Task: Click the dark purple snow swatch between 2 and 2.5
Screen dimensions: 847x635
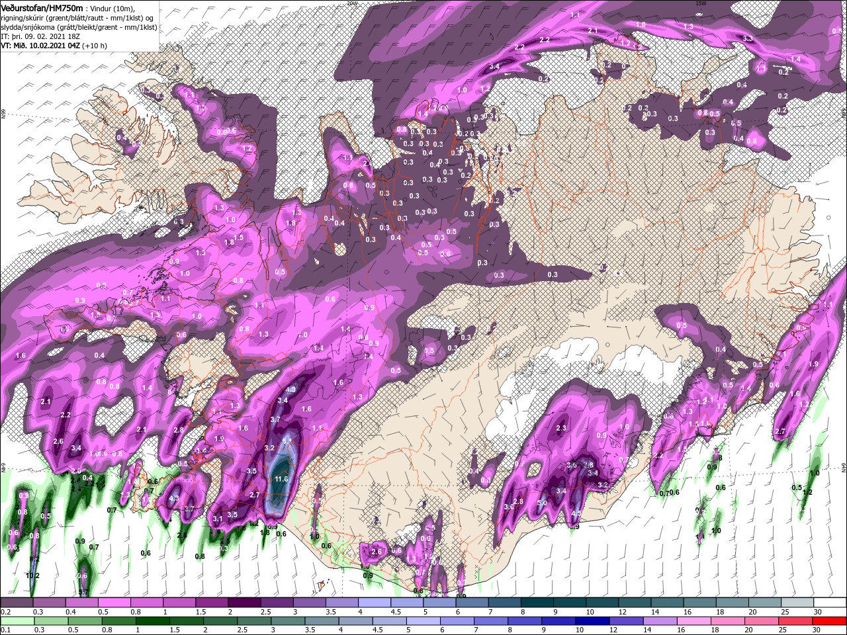Action: click(x=244, y=603)
